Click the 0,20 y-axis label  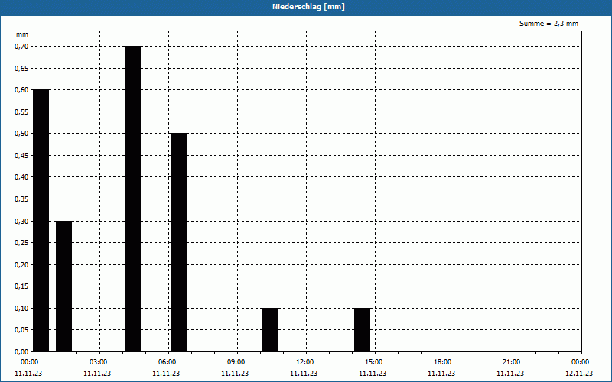(x=21, y=264)
